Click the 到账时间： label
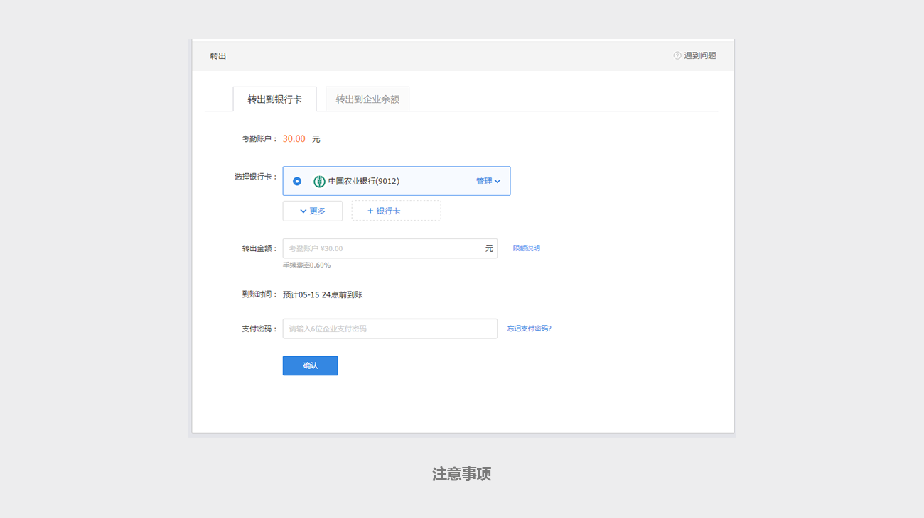This screenshot has width=924, height=518. [x=259, y=294]
